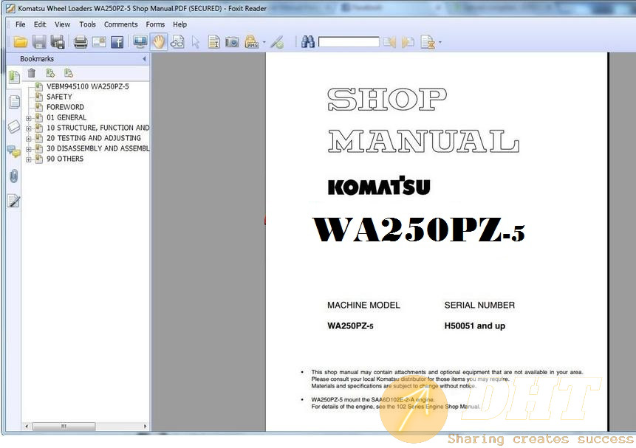Open the View menu
Viewport: 636px width, 448px height.
(63, 24)
